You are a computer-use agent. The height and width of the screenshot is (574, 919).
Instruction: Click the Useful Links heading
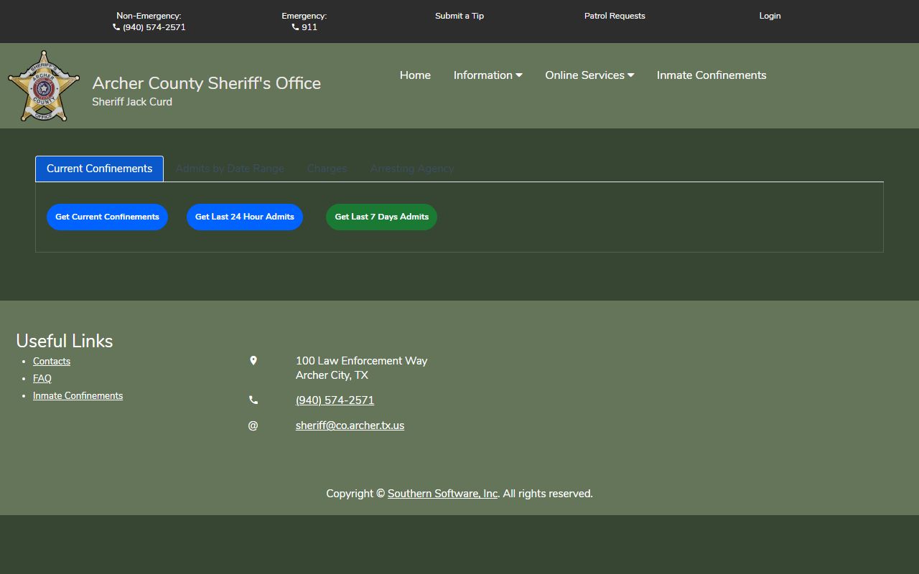click(65, 341)
